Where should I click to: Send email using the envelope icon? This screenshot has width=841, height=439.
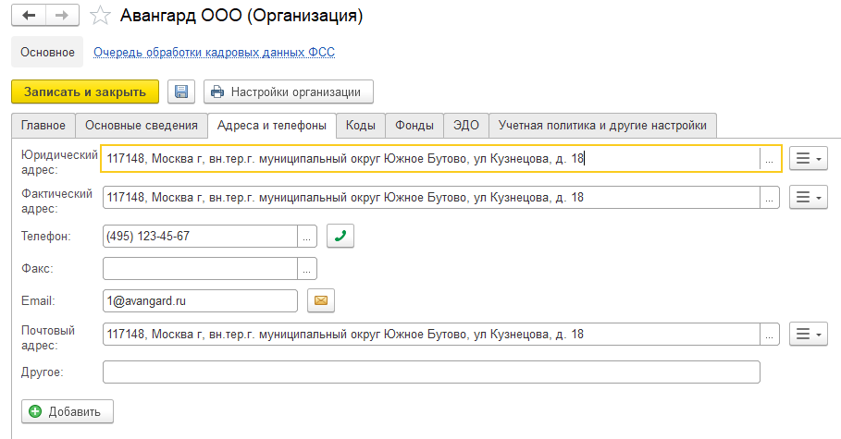tap(320, 300)
